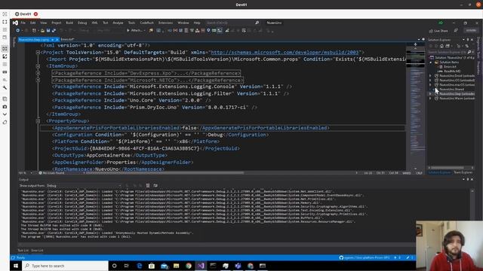Close the Solution Explorer panel

point(472,40)
